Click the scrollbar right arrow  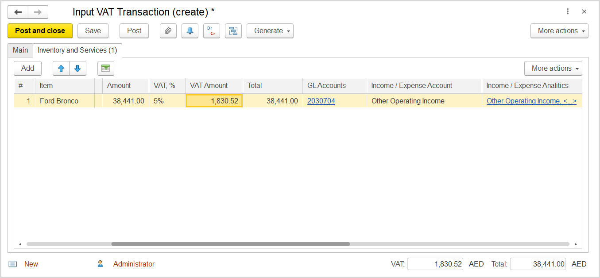tap(576, 244)
